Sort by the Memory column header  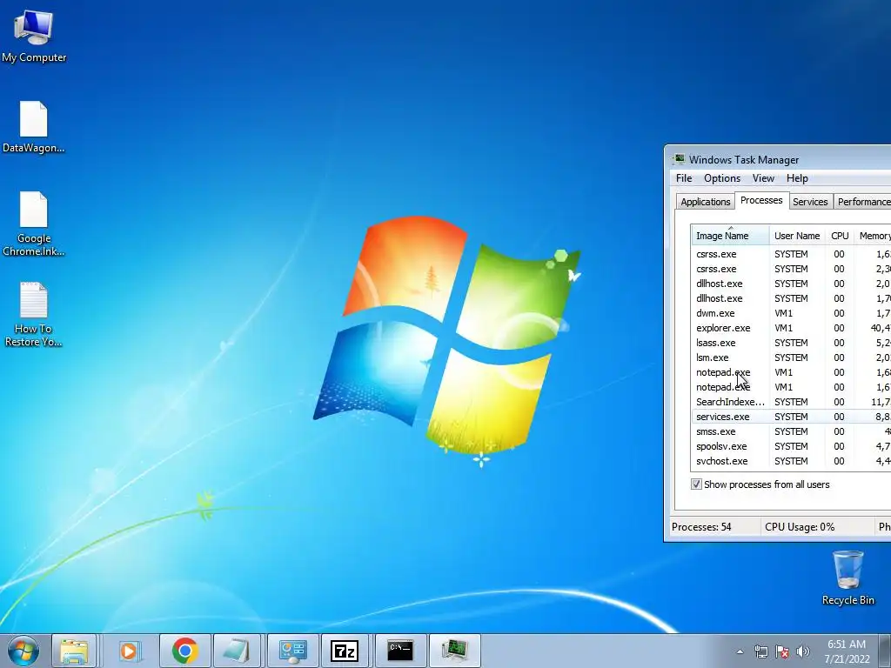coord(873,236)
